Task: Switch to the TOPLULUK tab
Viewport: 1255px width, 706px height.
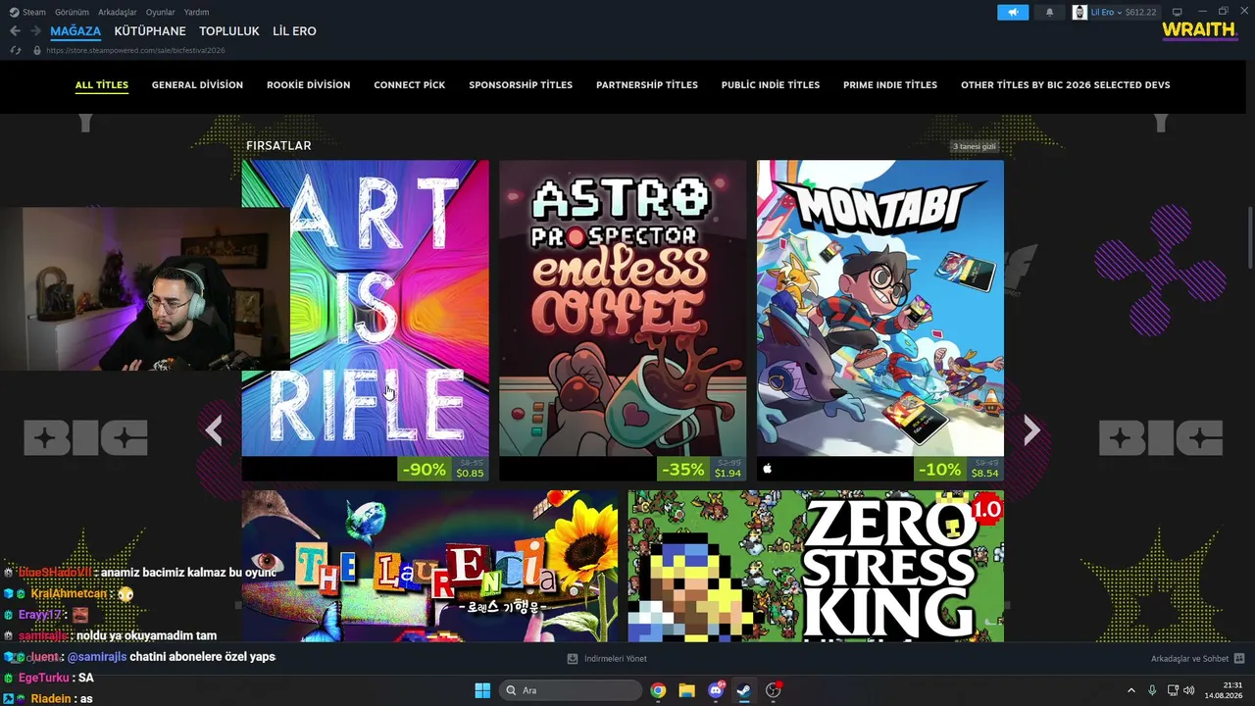Action: tap(229, 31)
